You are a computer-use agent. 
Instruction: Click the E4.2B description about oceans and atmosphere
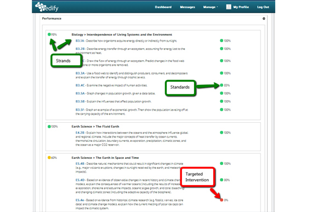(x=132, y=139)
